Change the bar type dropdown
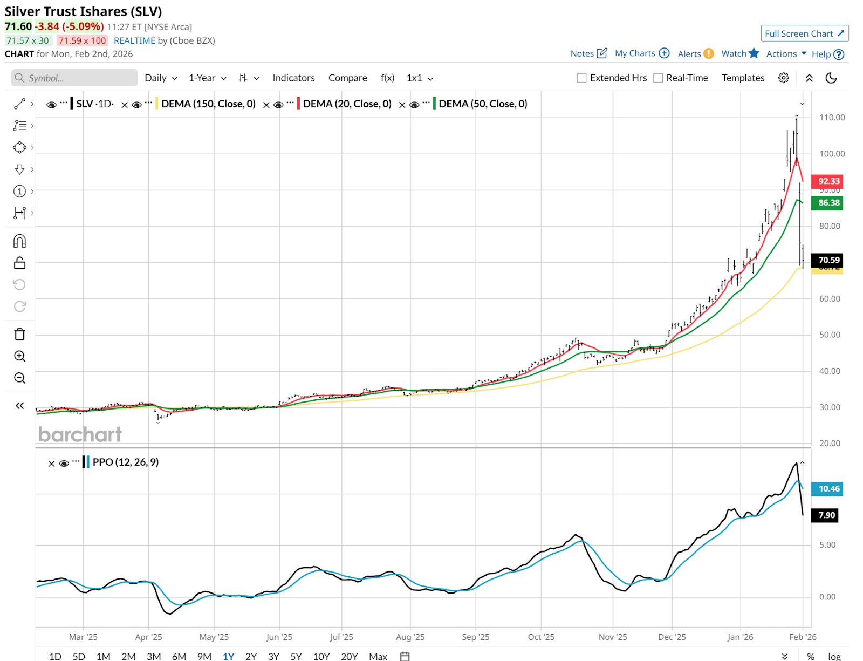Image resolution: width=863 pixels, height=661 pixels. (249, 78)
